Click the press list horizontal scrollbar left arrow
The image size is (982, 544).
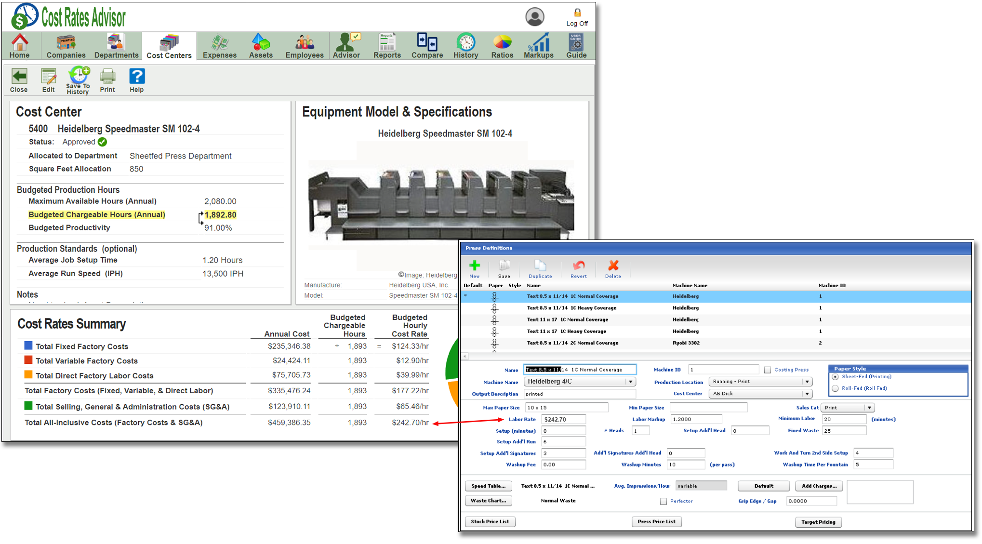[x=465, y=357]
